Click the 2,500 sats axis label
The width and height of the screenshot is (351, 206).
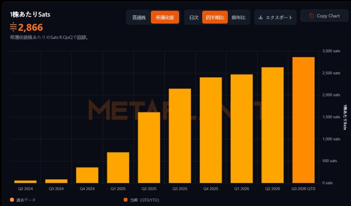[331, 73]
